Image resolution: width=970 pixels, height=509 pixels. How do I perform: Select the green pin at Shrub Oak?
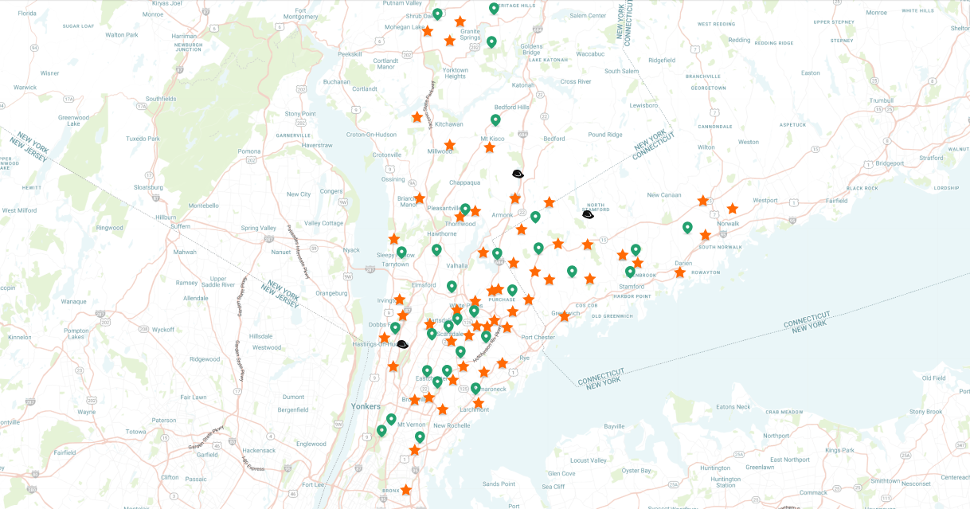click(437, 14)
